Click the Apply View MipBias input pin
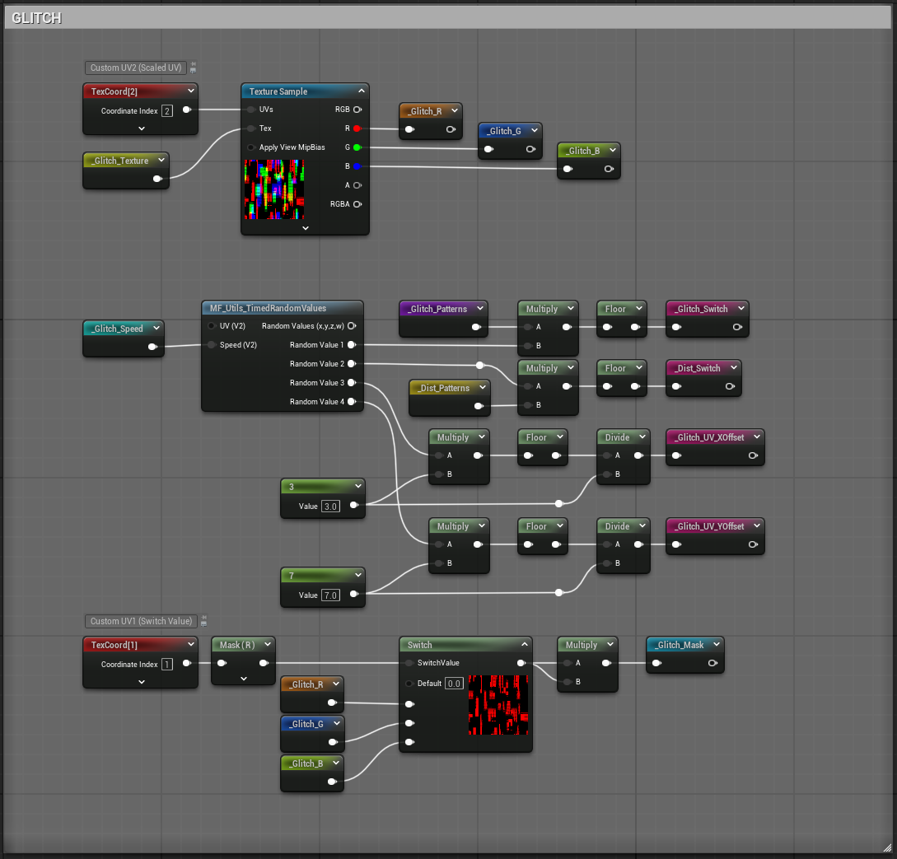Screen dimensions: 897x859 (251, 147)
